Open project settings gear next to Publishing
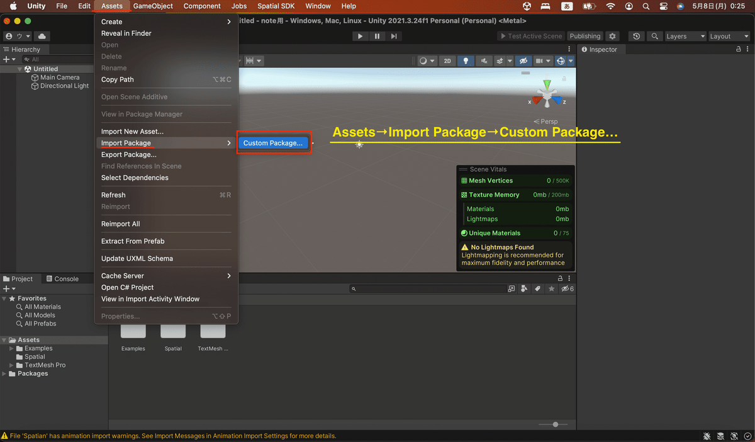 tap(612, 37)
